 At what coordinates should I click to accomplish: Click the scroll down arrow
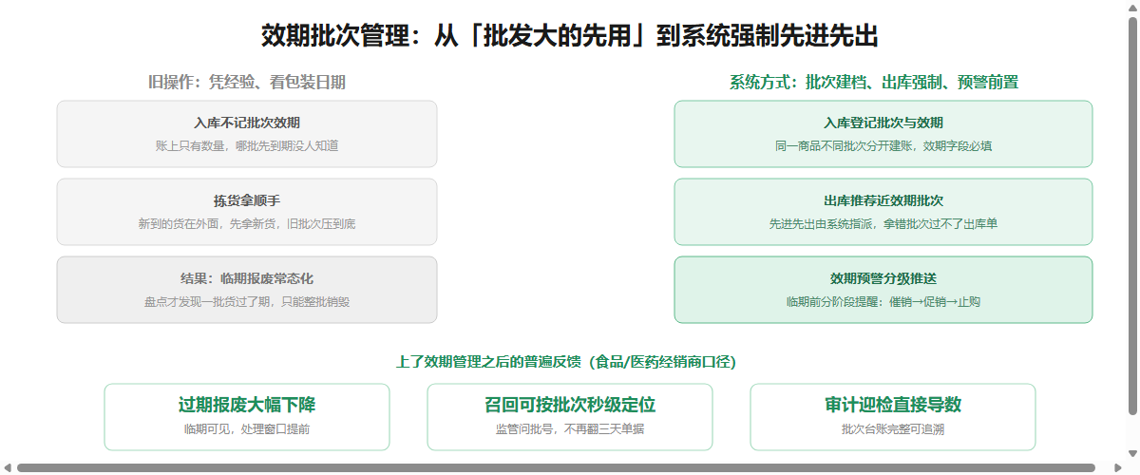[x=1132, y=452]
